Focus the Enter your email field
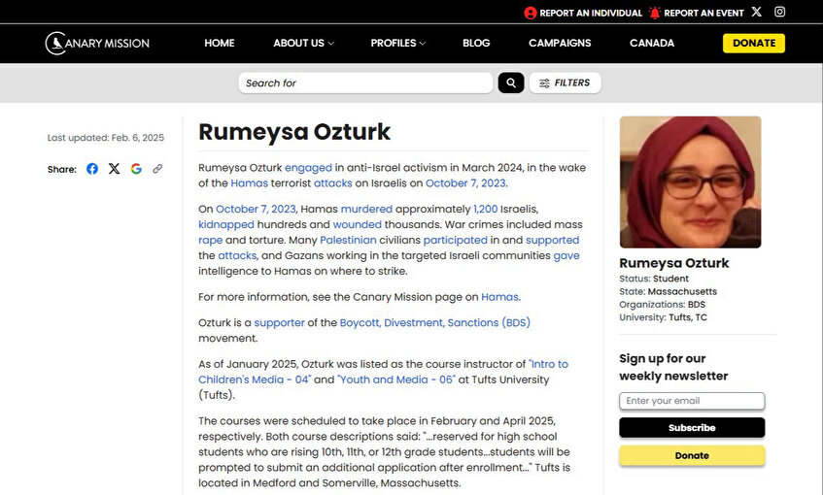 coord(692,401)
